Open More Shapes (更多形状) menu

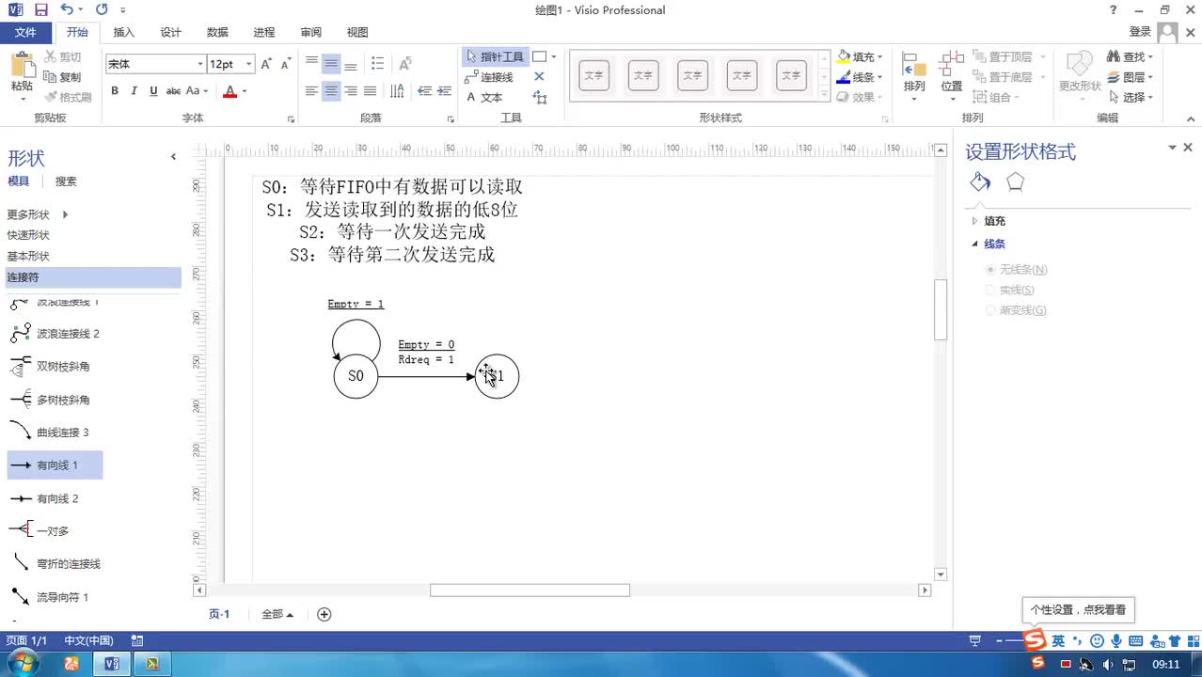pos(38,214)
